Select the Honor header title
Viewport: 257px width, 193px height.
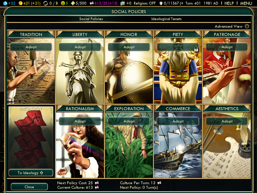[129, 35]
